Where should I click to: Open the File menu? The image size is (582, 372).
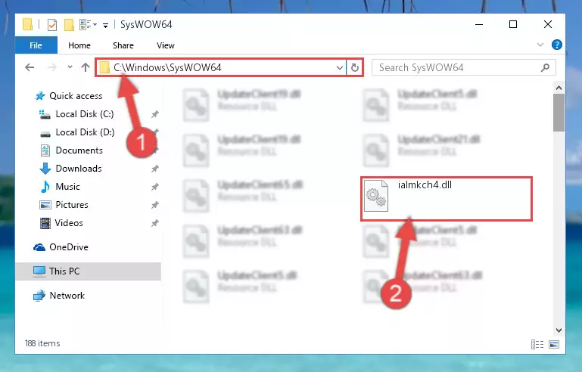(x=36, y=45)
